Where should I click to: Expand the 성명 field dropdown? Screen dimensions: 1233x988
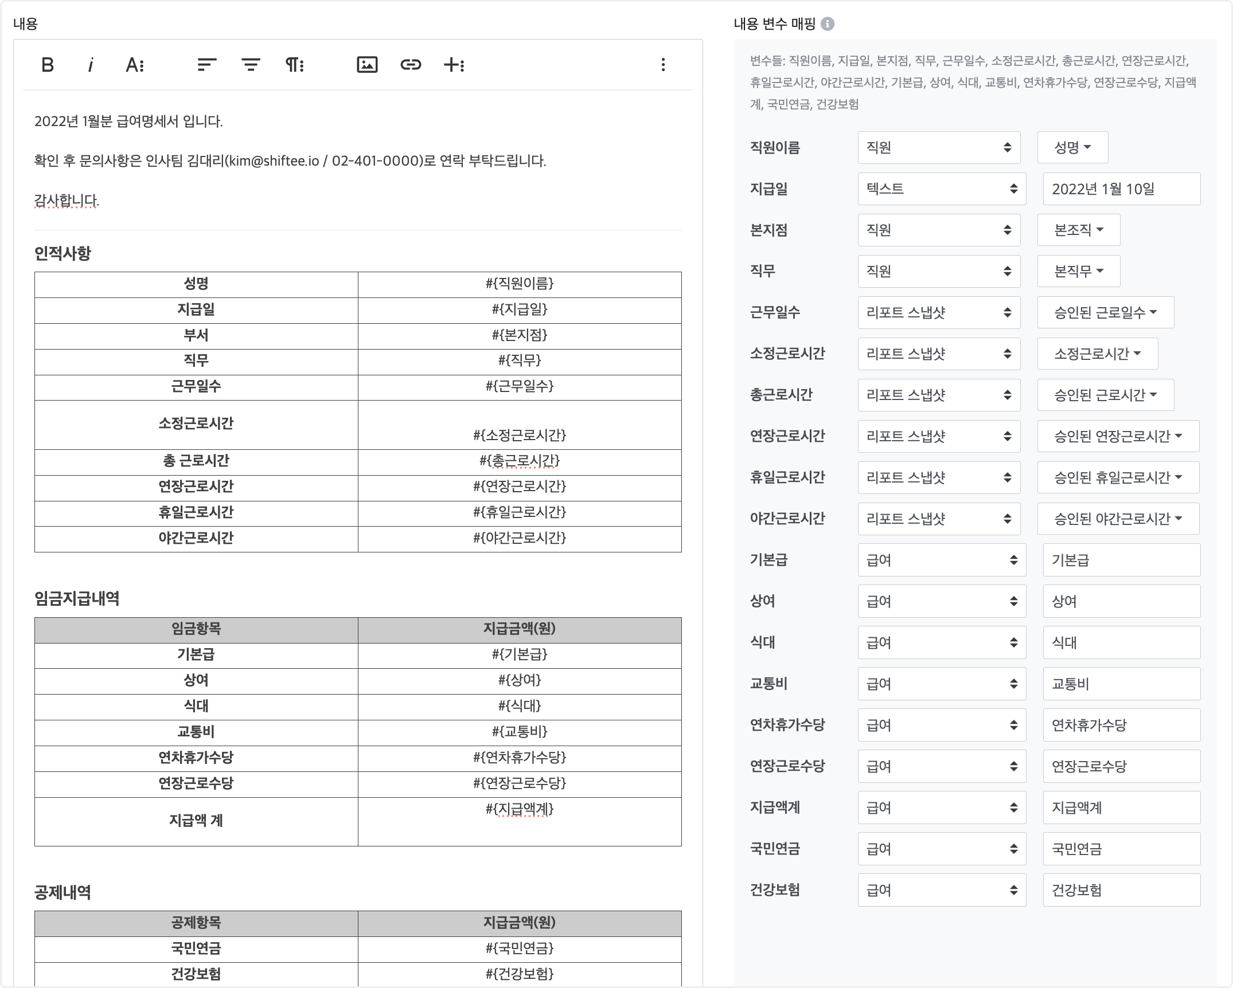pos(1072,148)
